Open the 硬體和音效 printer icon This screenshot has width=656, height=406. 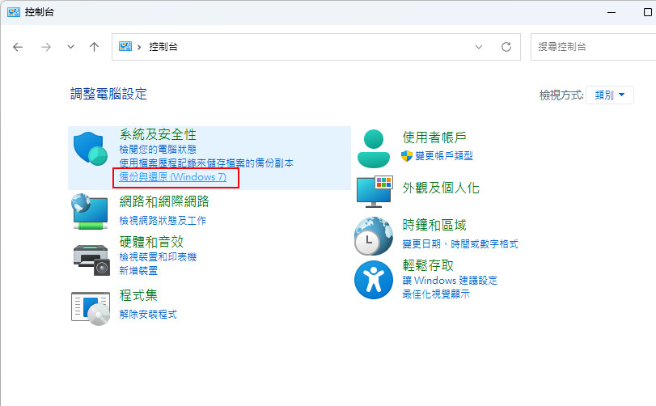(91, 260)
